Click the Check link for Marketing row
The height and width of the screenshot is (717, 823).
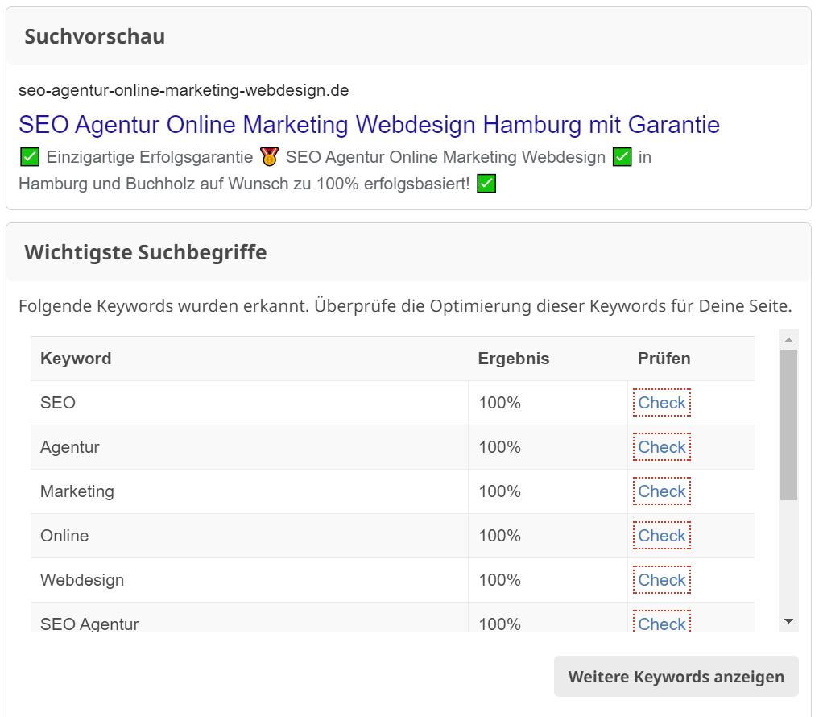point(662,491)
